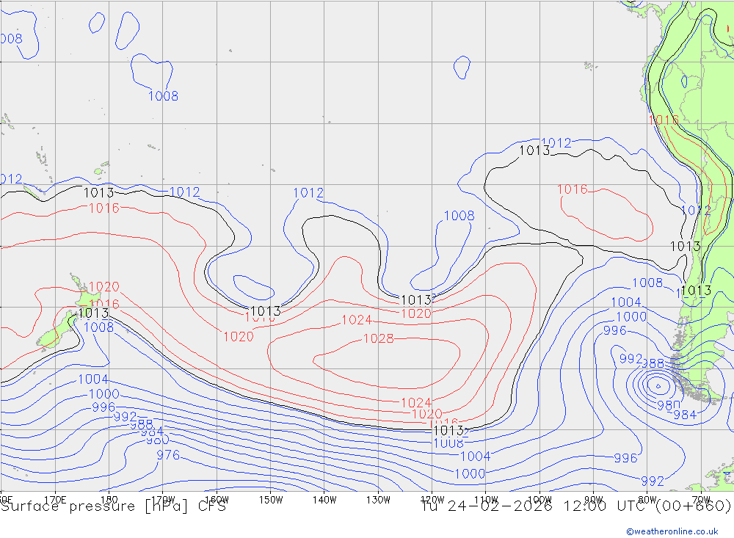
Task: Select the 150W longitude axis label
Action: click(271, 500)
